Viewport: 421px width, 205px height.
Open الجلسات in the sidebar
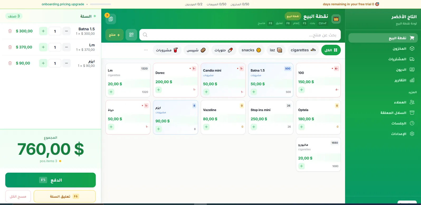click(383, 123)
